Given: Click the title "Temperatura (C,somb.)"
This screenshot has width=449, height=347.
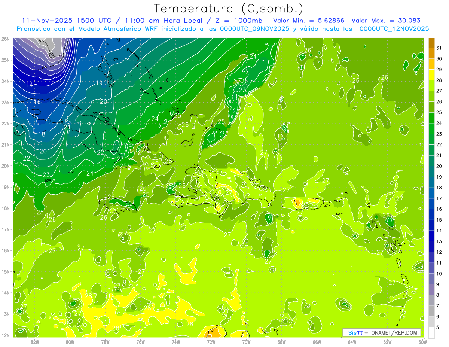Looking at the screenshot, I should click(x=229, y=9).
